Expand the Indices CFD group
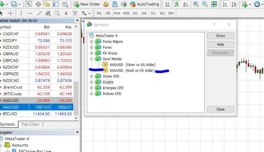 [91, 94]
